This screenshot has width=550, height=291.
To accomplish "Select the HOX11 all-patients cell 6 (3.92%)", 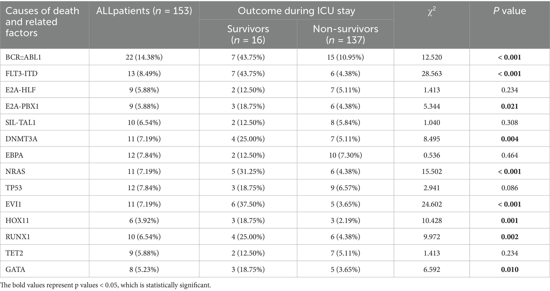I will click(x=144, y=221).
